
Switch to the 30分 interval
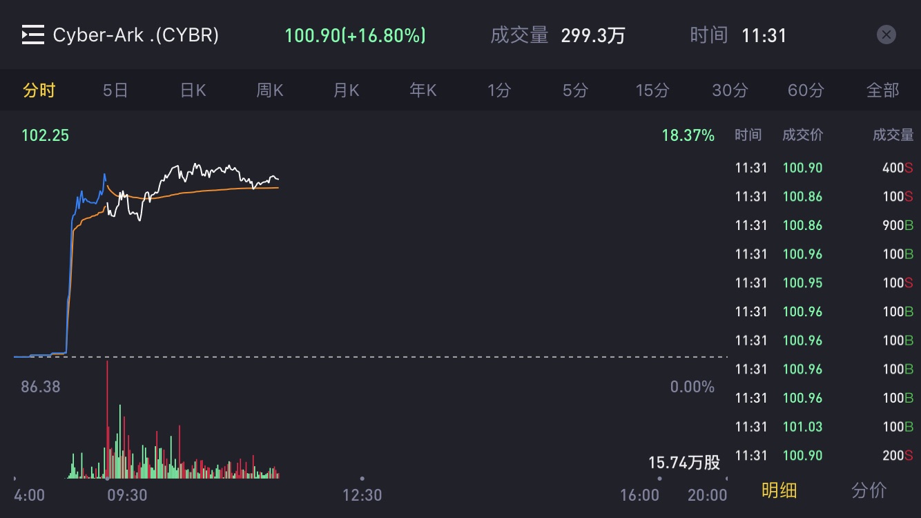click(x=730, y=90)
